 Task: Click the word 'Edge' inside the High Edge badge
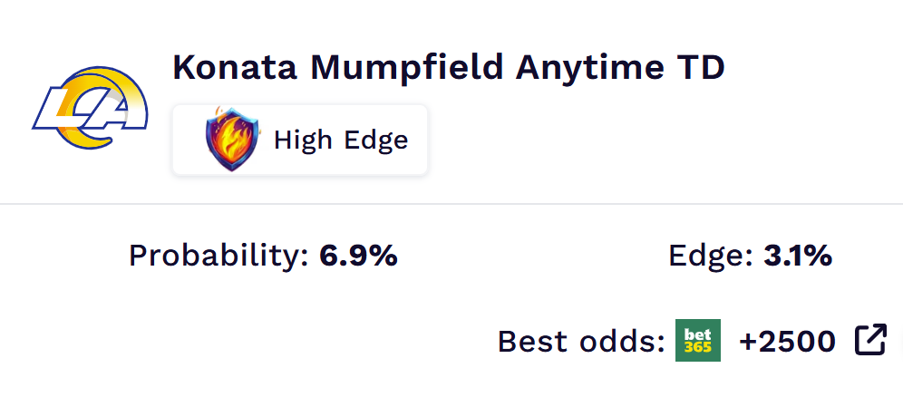pyautogui.click(x=377, y=140)
